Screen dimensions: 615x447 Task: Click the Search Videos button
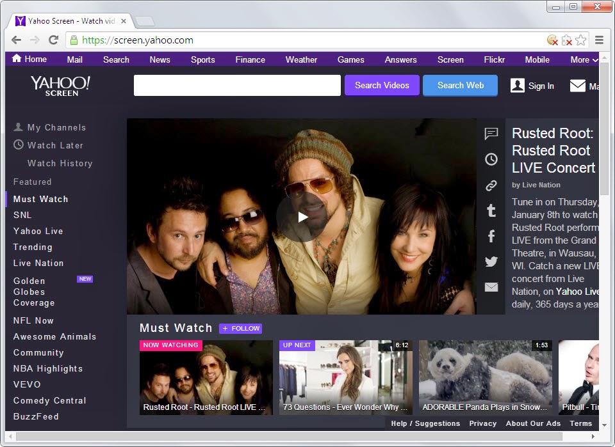click(382, 85)
